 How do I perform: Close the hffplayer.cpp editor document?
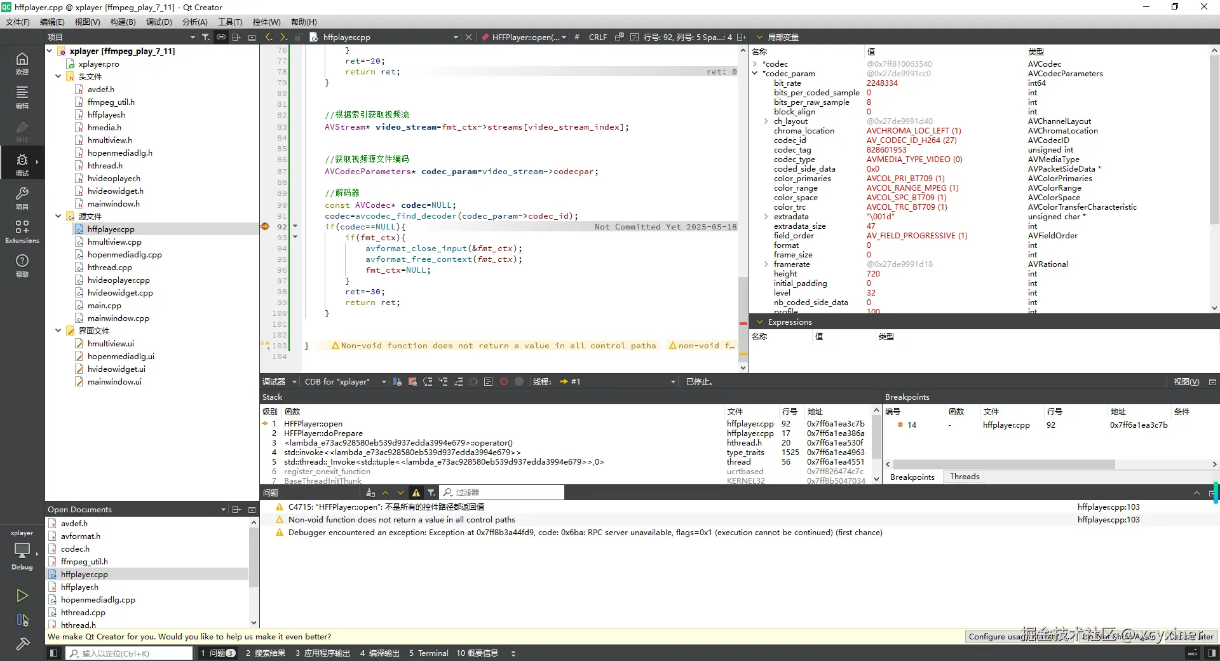468,37
